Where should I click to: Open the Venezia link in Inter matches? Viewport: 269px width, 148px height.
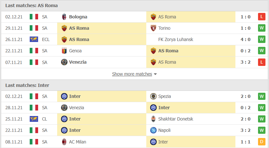click(x=76, y=108)
